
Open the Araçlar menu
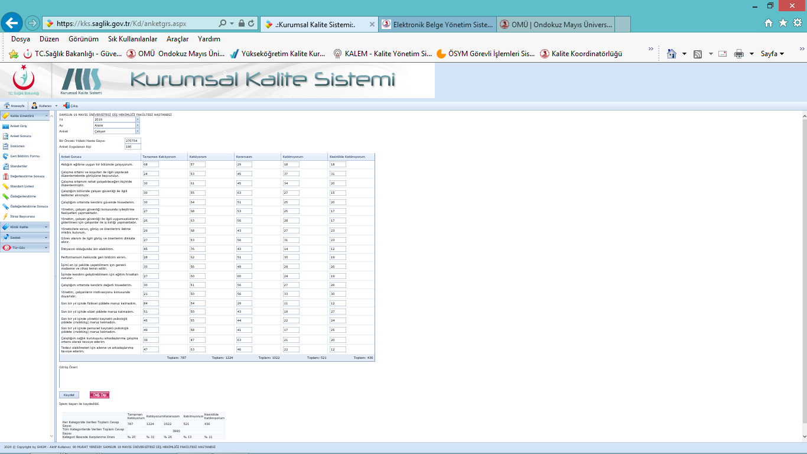(x=178, y=39)
